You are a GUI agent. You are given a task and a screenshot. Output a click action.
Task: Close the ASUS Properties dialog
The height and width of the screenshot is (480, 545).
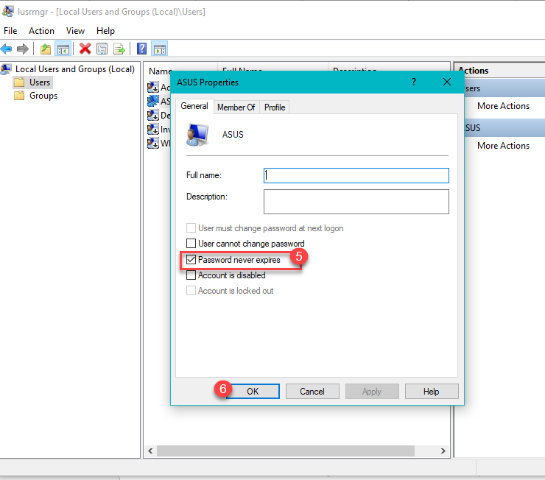click(447, 82)
